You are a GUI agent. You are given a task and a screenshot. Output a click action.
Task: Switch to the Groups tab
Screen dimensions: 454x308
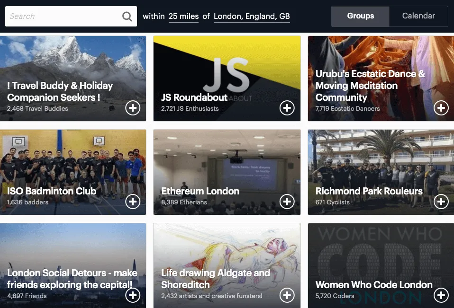click(360, 16)
